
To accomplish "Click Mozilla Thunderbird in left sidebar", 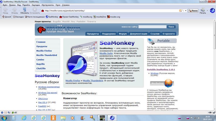I will tap(46, 55).
